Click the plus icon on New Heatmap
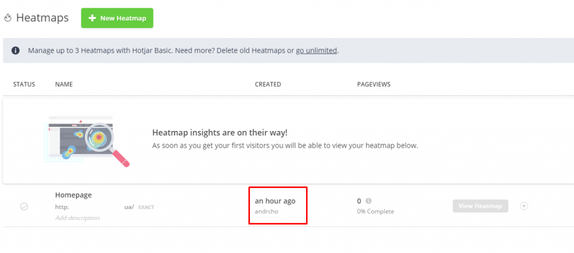The width and height of the screenshot is (574, 253). (x=92, y=18)
